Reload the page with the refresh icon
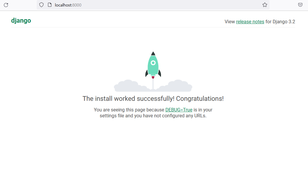The height and width of the screenshot is (181, 308). [6, 5]
